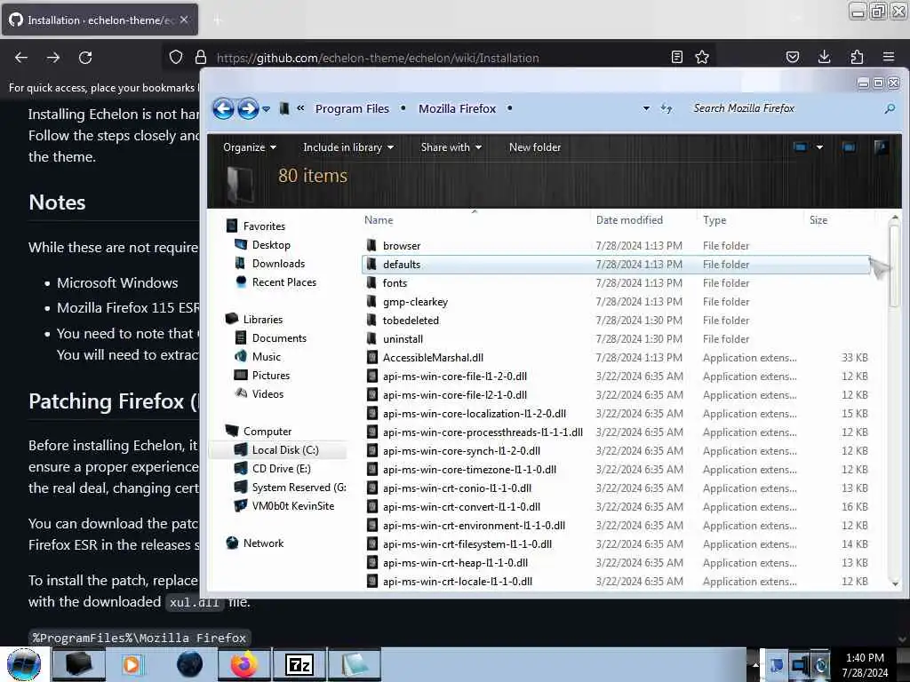Image resolution: width=910 pixels, height=682 pixels.
Task: Click the taskbar clock showing 1:40 PM
Action: 865,665
